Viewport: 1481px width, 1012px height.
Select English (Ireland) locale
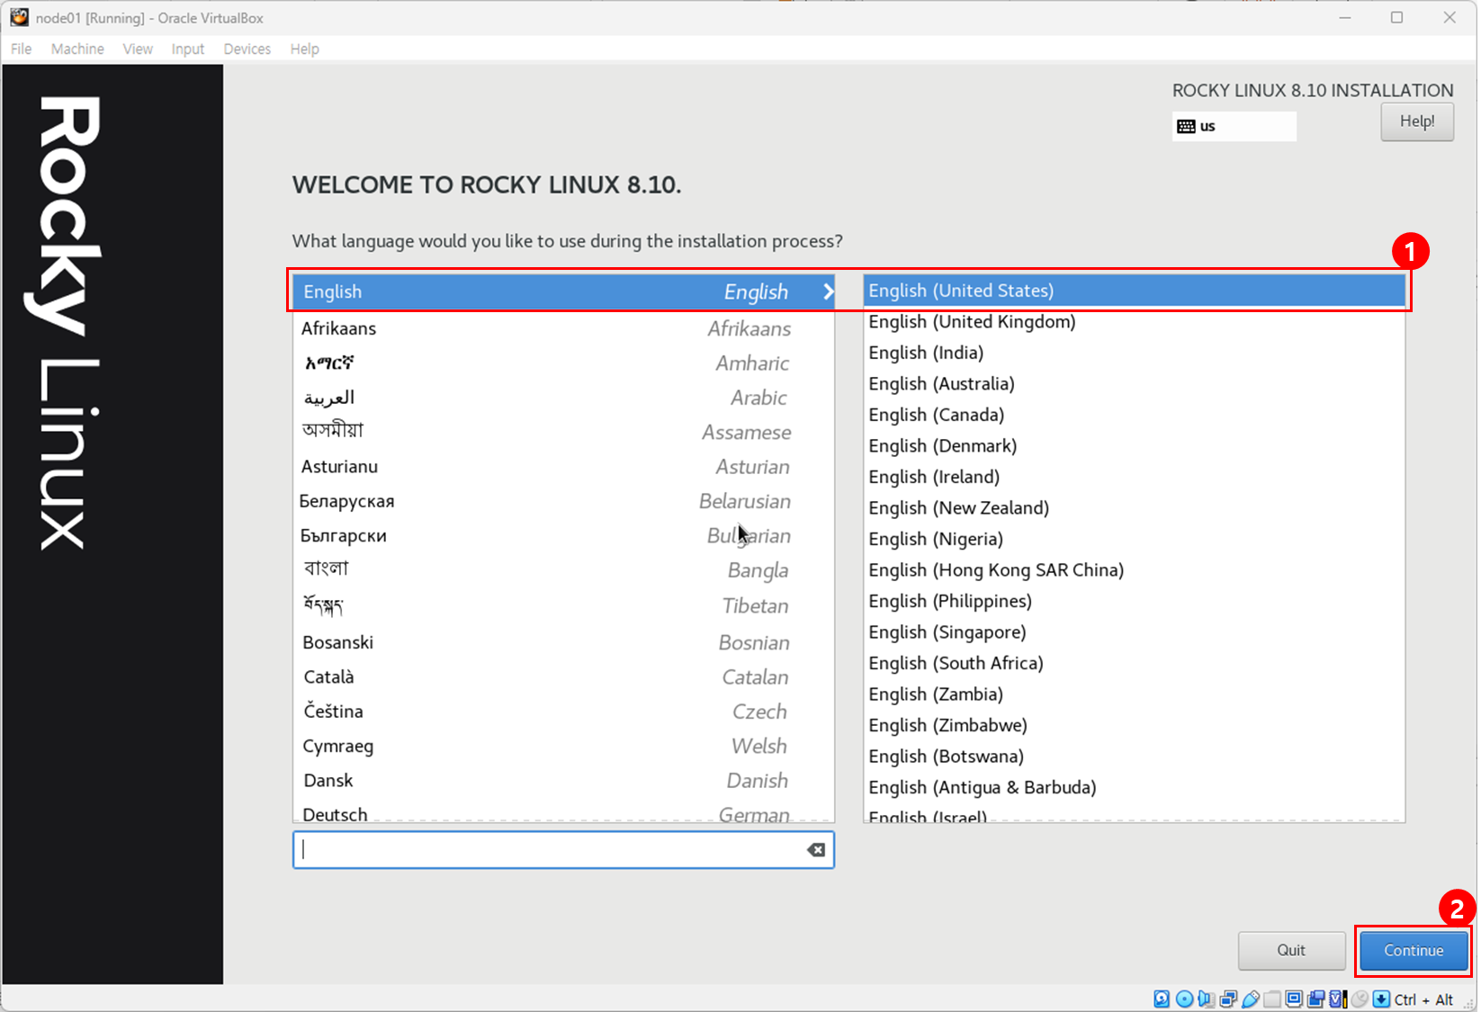(x=1134, y=477)
